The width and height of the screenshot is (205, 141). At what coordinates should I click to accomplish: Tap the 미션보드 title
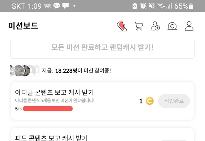point(23,26)
